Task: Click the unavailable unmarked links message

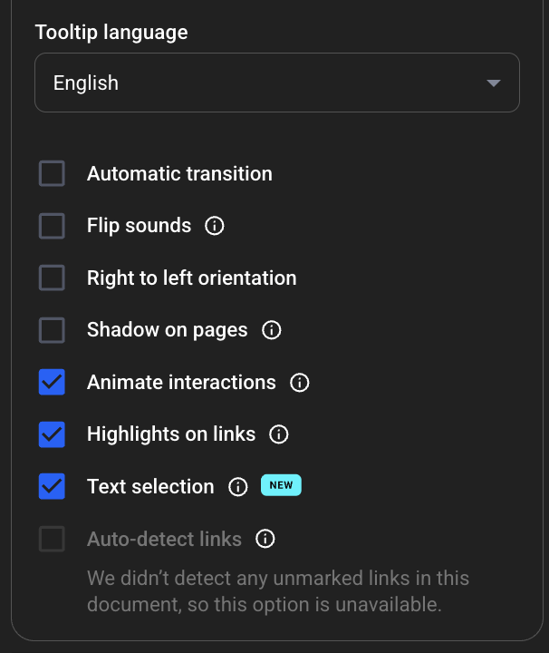Action: (277, 591)
